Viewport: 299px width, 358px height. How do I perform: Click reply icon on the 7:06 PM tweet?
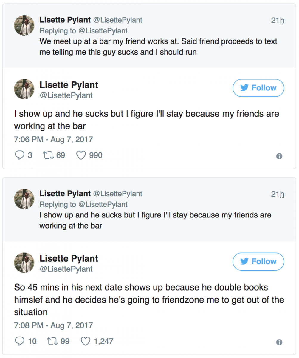pyautogui.click(x=19, y=155)
